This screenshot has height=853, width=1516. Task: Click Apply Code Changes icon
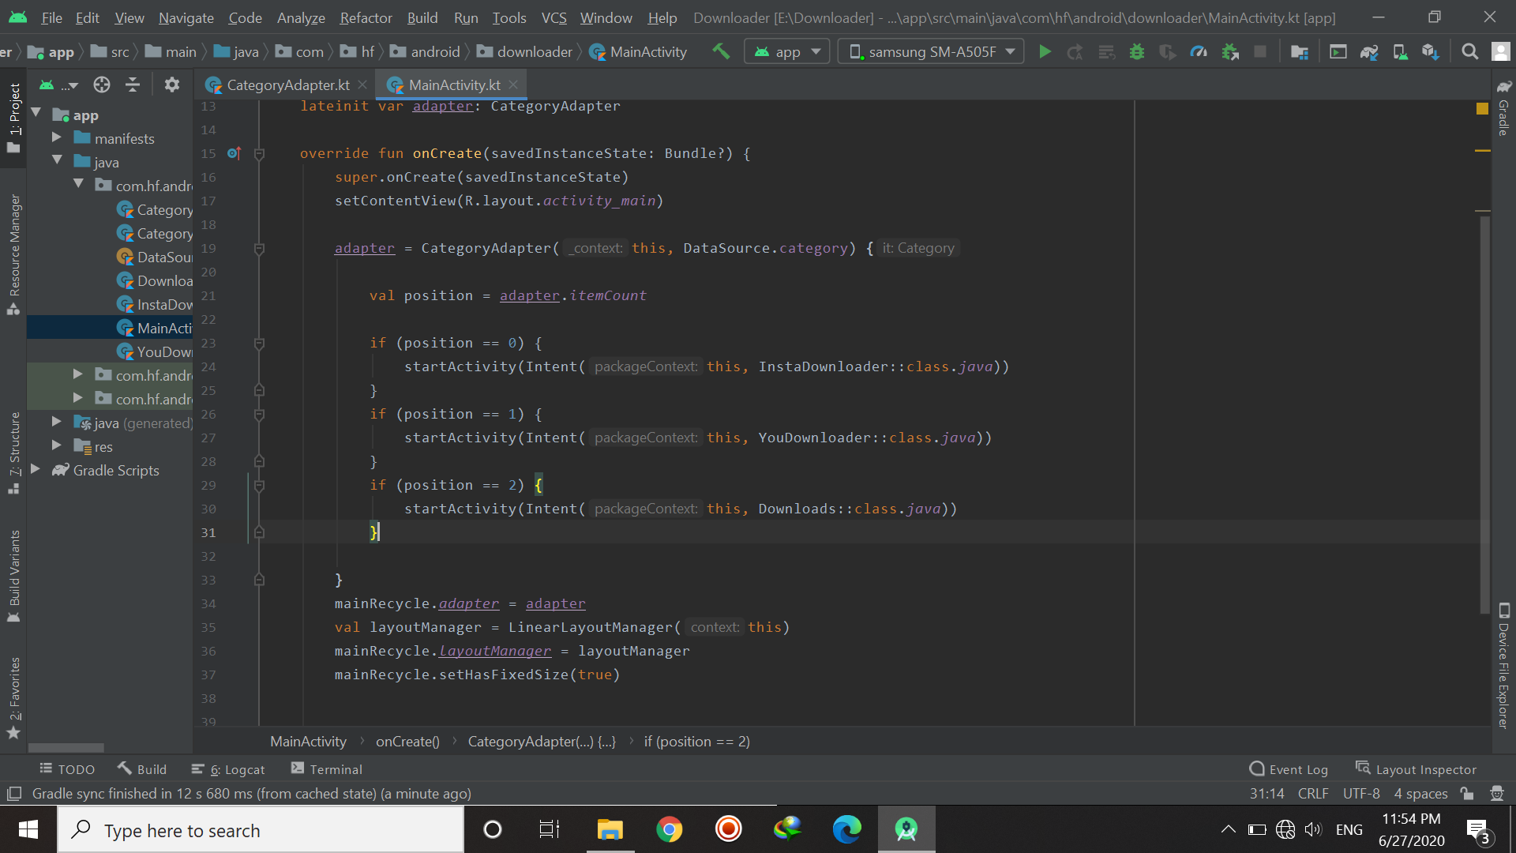[x=1106, y=52]
